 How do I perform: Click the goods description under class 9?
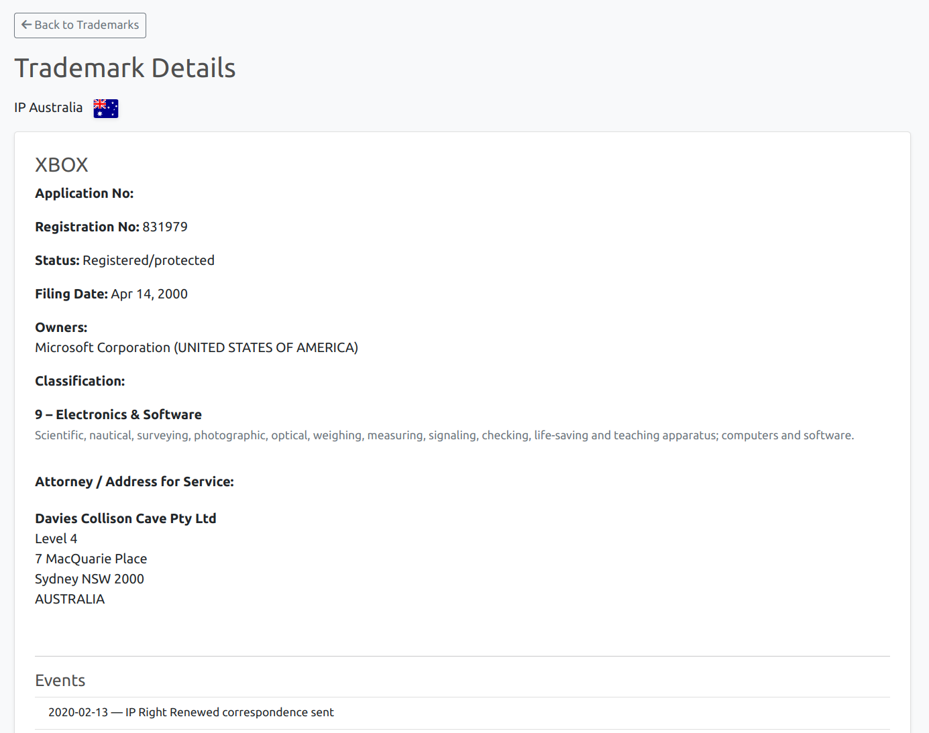(443, 435)
